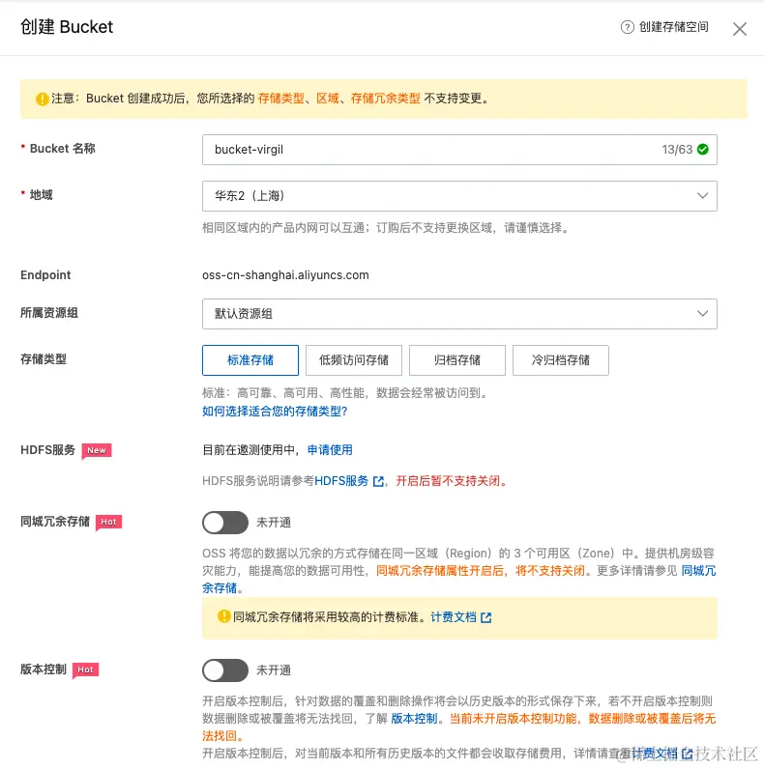
Task: Open the HDFS服务 documentation link
Action: pos(341,481)
